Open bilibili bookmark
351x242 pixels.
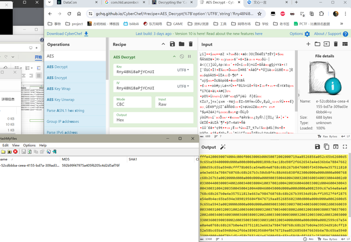coord(131,24)
